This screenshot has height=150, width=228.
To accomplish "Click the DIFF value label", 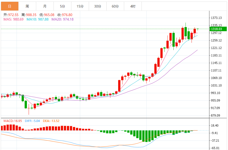I will click(x=32, y=121).
